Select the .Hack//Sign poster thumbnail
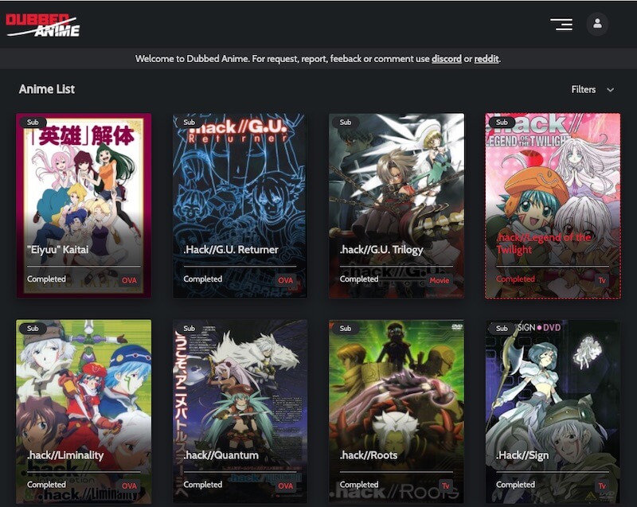 coord(553,411)
